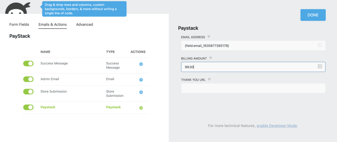Disable the Admin Email action toggle
This screenshot has width=337, height=142.
pos(28,79)
